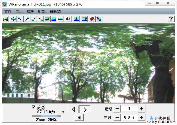Image resolution: width=177 pixels, height=125 pixels.
Task: Click the filmstrip panorama toolbar icon
Action: 84,19
